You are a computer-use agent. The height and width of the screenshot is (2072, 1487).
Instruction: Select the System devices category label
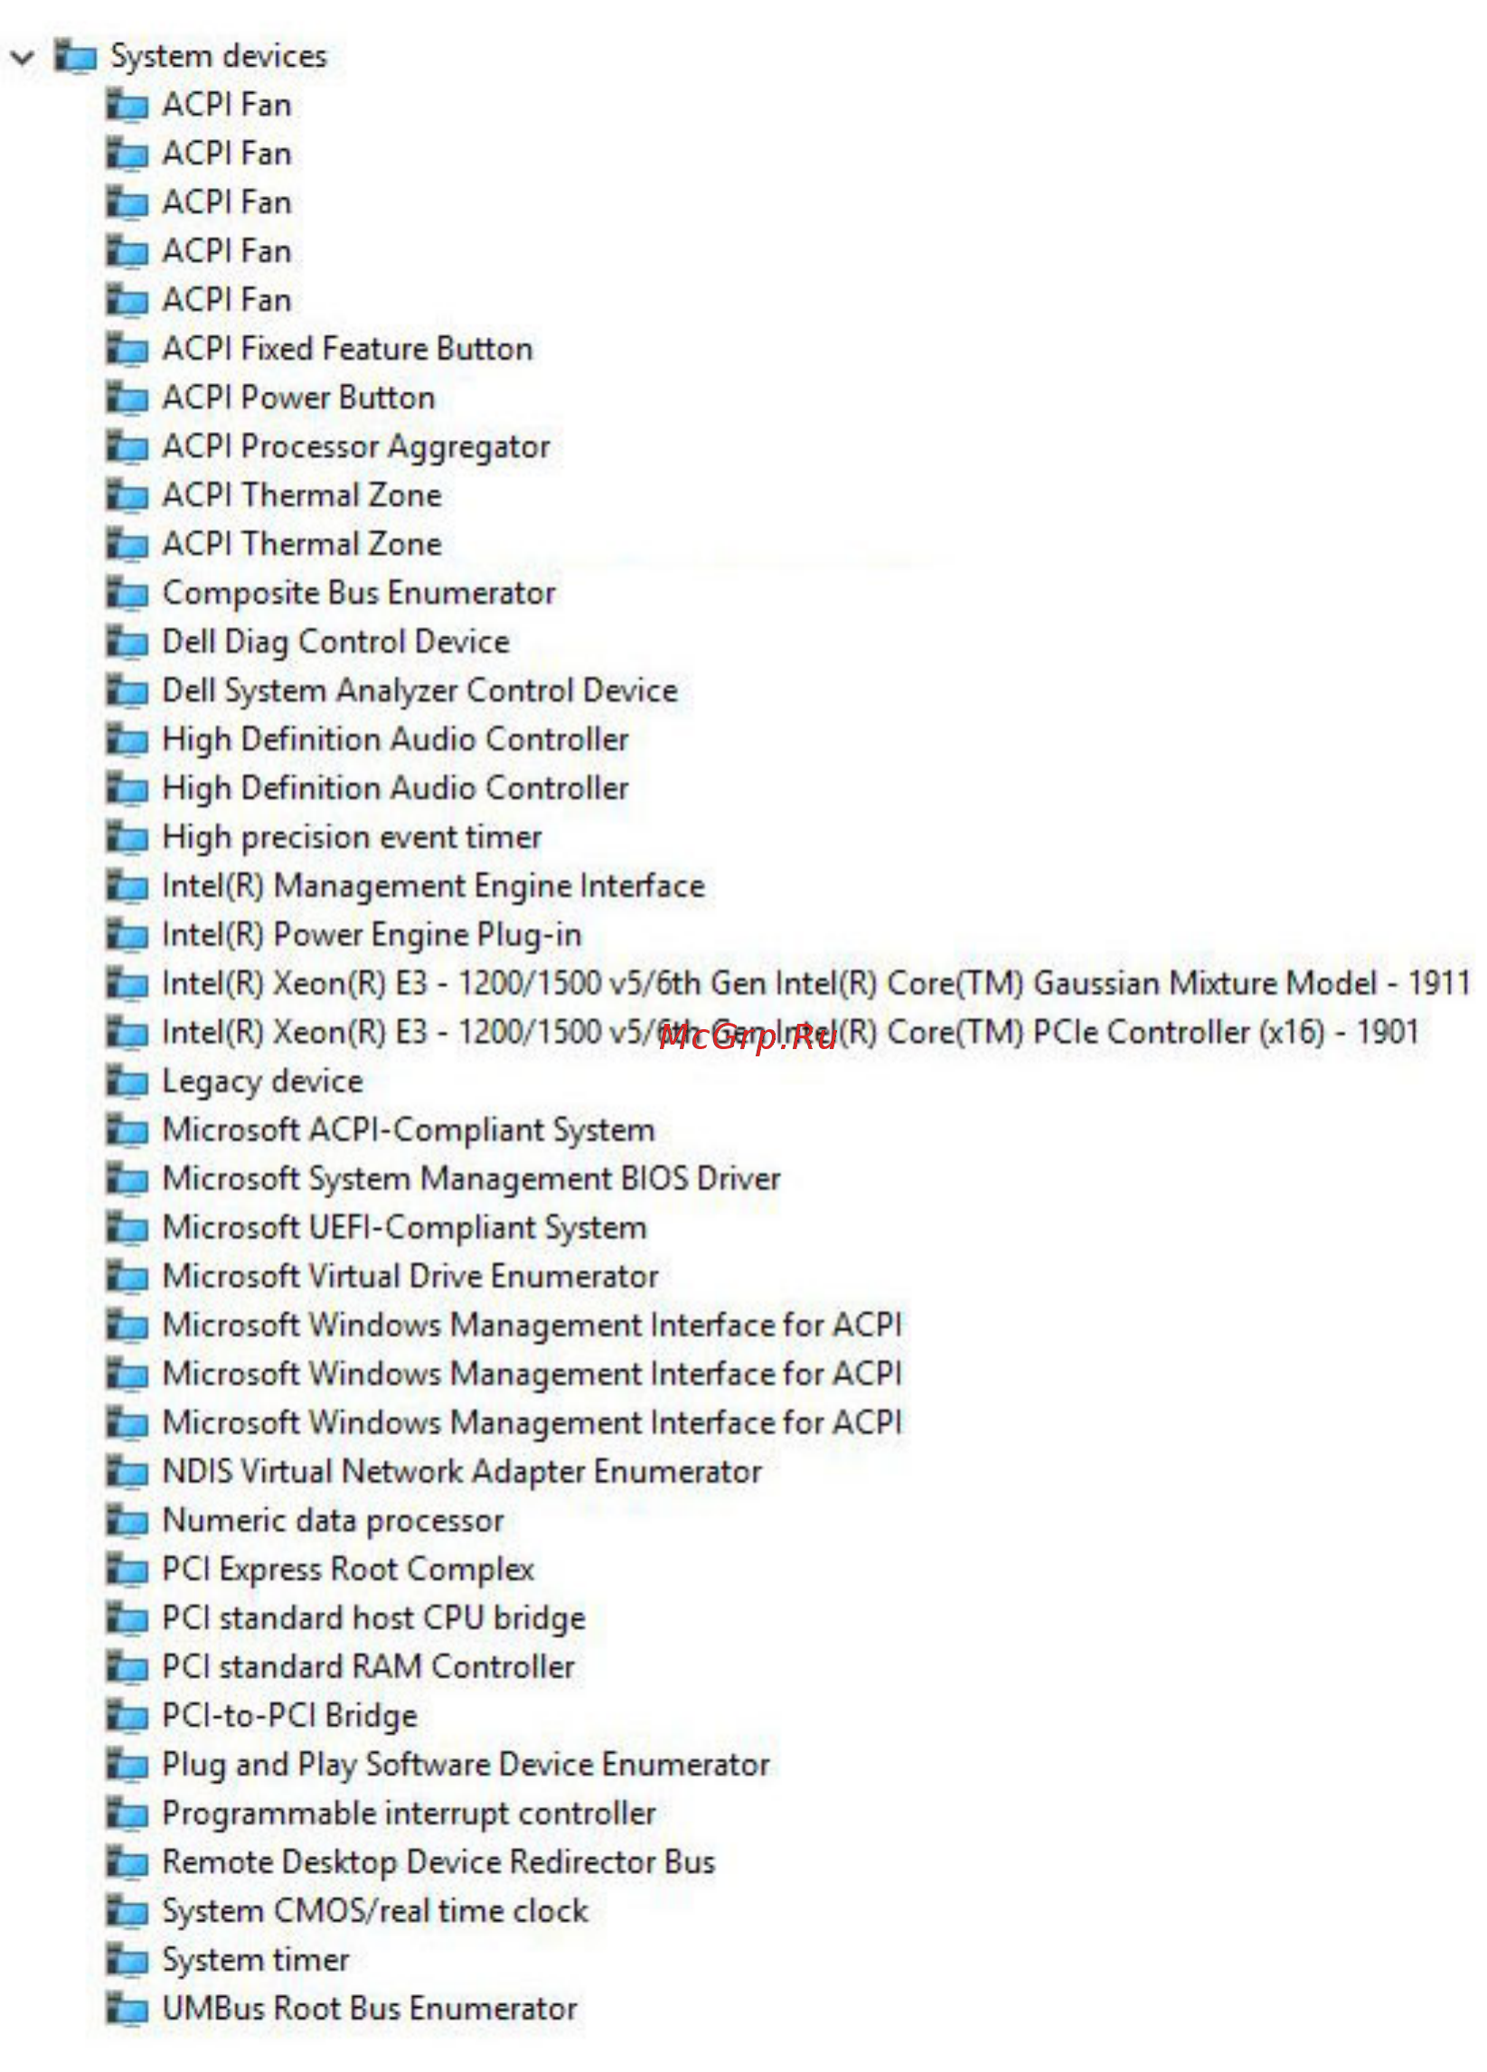(219, 56)
